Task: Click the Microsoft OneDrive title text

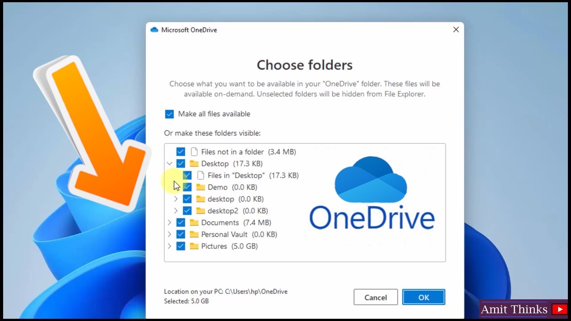Action: point(189,30)
